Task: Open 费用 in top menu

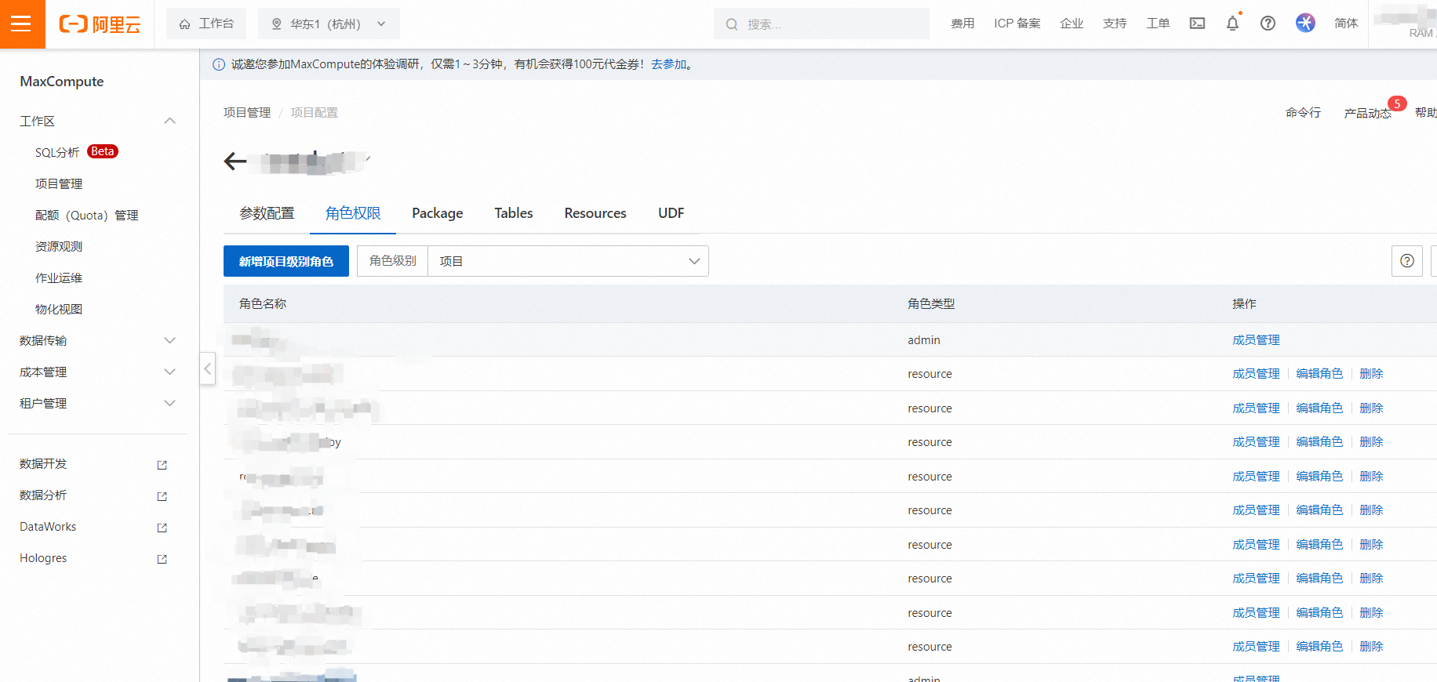Action: [962, 24]
